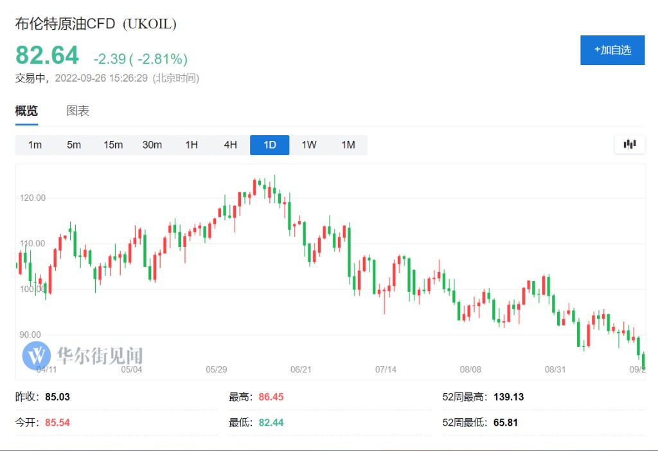Select the 1M monthly timeframe
Viewport: 658px width, 451px height.
(348, 145)
